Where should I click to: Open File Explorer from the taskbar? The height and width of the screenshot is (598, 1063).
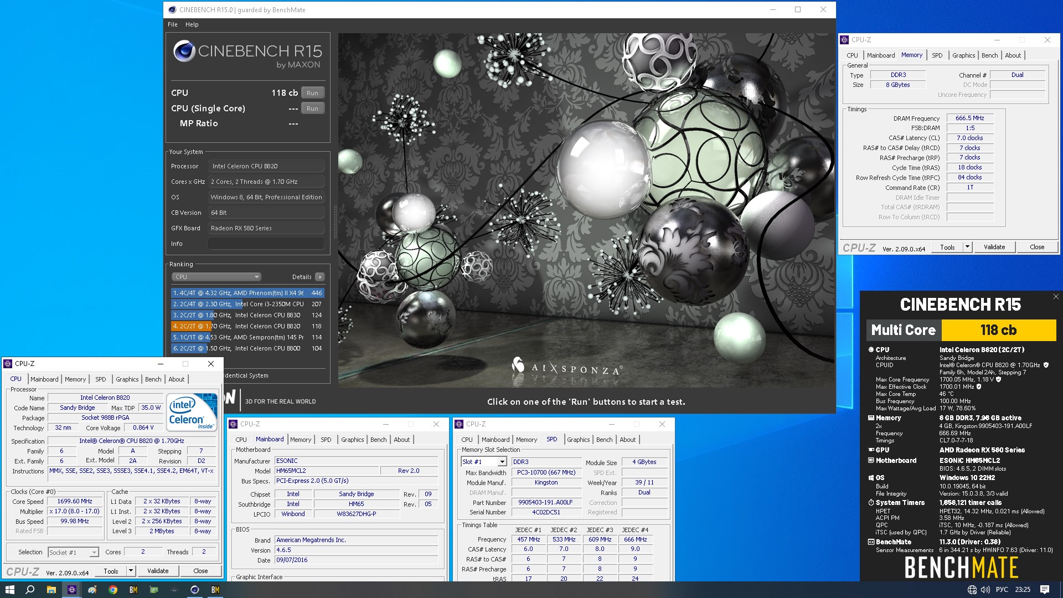[51, 590]
